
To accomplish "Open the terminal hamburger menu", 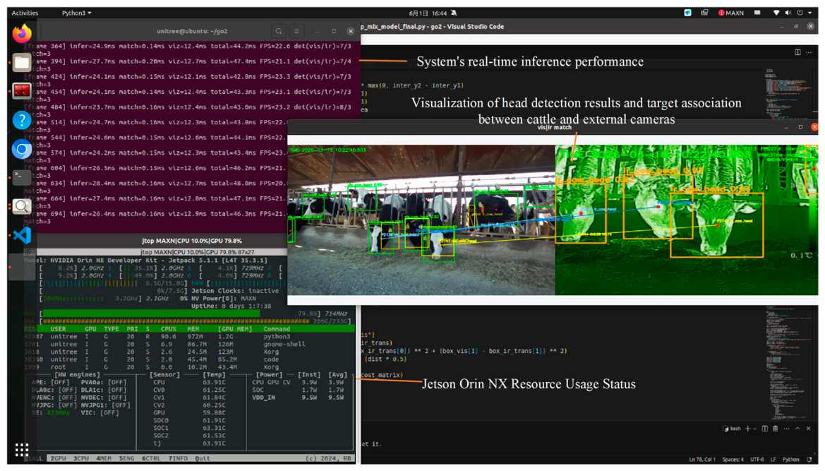I will tap(296, 32).
